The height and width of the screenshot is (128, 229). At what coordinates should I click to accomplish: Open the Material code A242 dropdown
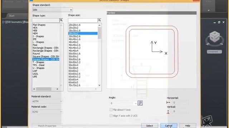[x=47, y=112]
